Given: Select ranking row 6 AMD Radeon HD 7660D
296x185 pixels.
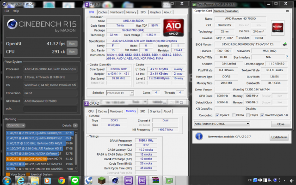Looking at the screenshot, I should coord(39,159).
